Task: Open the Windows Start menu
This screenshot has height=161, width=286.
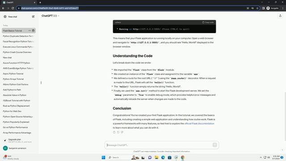Action: point(103,157)
